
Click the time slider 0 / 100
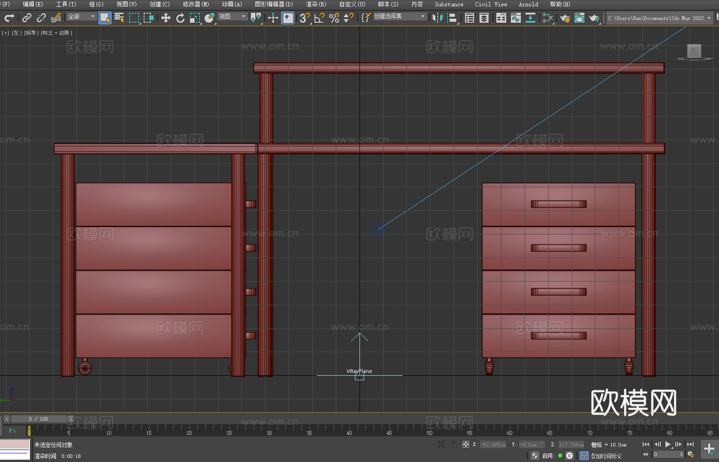[x=39, y=419]
